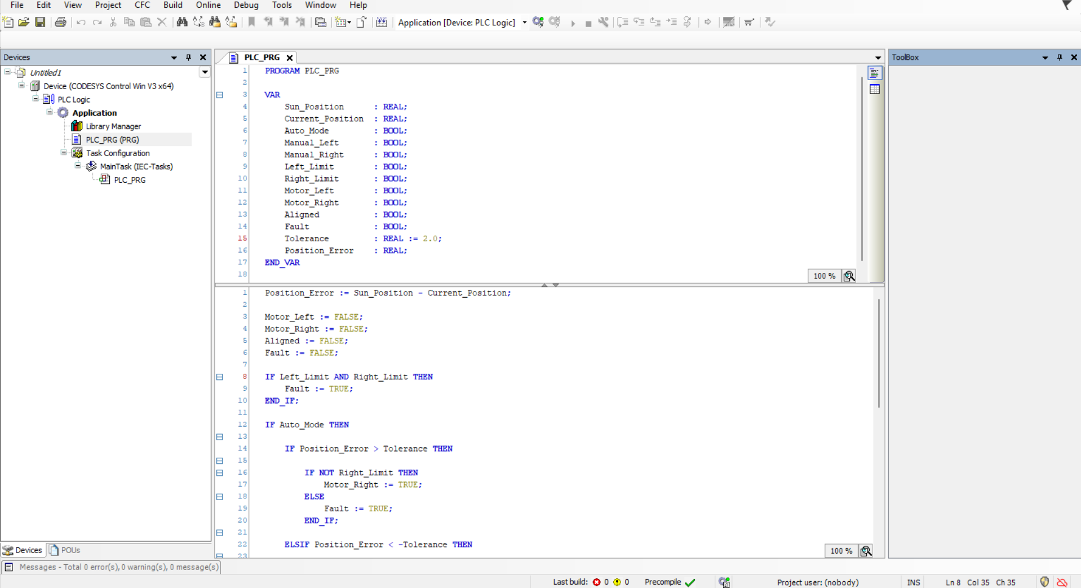Open the editor tab list dropdown arrow
This screenshot has height=588, width=1081.
pos(878,58)
